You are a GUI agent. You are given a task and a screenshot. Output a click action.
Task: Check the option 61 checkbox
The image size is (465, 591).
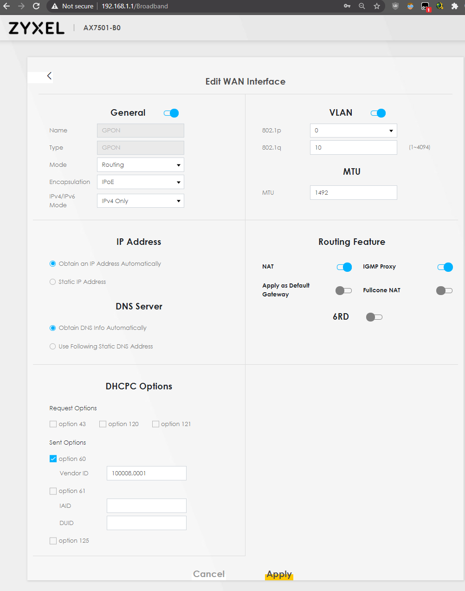click(53, 491)
